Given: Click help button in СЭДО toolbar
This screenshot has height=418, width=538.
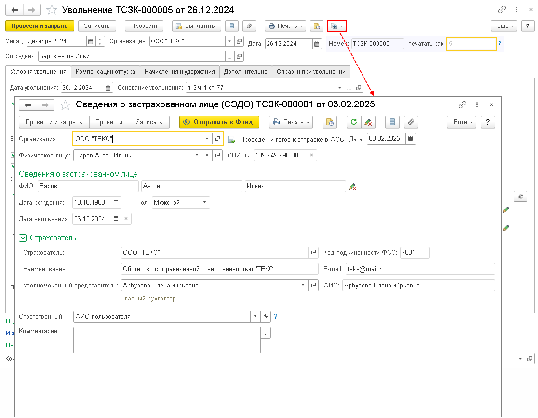Looking at the screenshot, I should point(488,122).
